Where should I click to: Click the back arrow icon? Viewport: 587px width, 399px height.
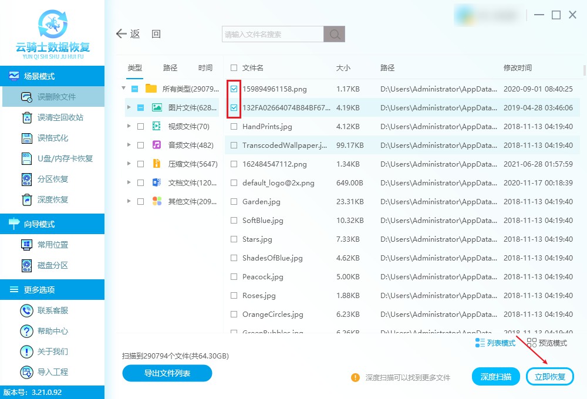click(122, 34)
